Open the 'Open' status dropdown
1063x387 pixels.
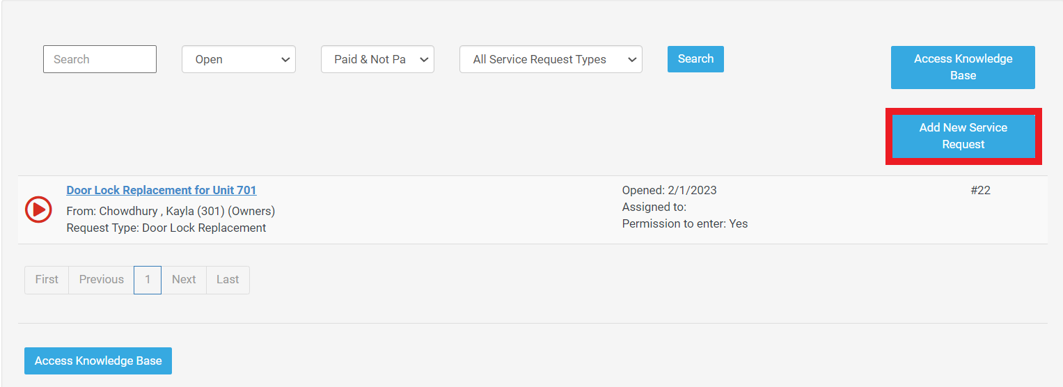pyautogui.click(x=238, y=59)
